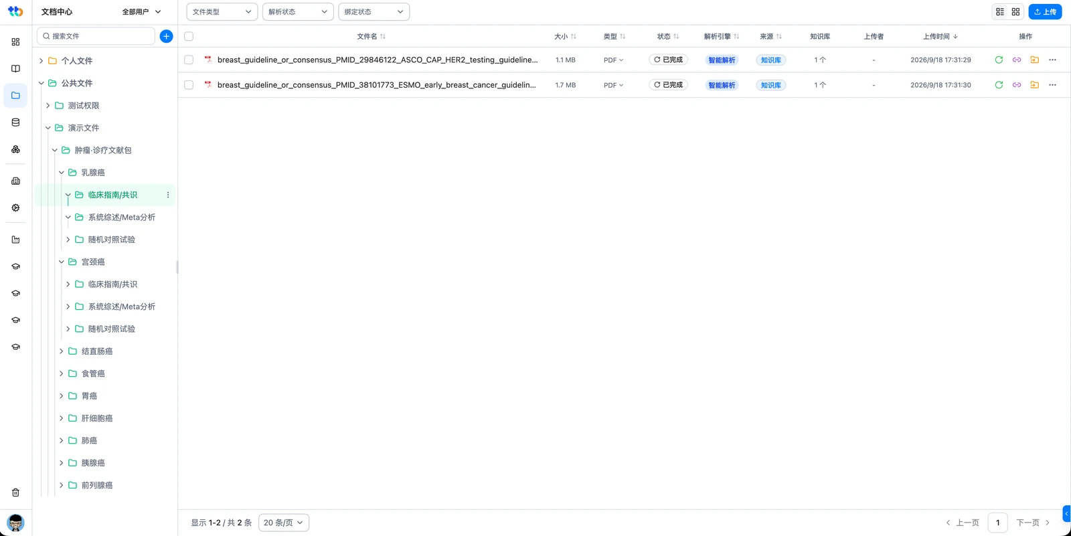
Task: Select the 前列腺癌 folder in tree
Action: [97, 485]
